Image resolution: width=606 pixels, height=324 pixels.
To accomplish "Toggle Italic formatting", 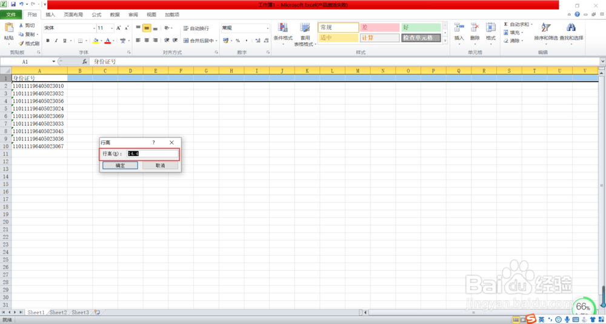I will tap(56, 40).
